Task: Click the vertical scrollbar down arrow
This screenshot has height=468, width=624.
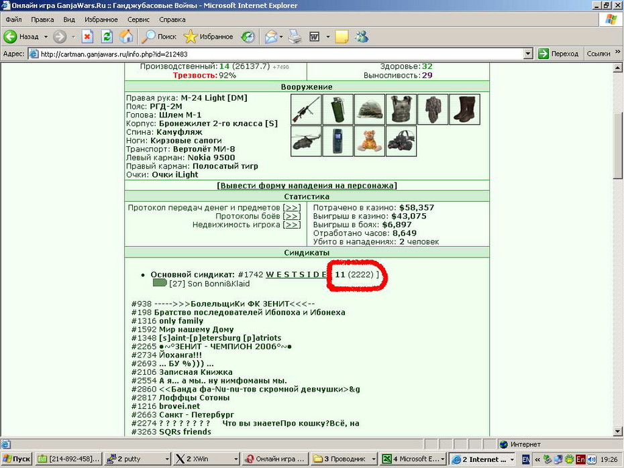Action: (x=618, y=431)
